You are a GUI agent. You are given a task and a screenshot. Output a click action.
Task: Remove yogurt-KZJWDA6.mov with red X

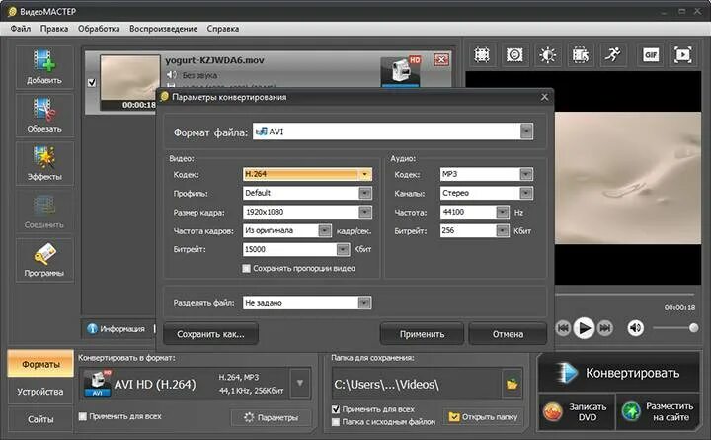(x=441, y=59)
